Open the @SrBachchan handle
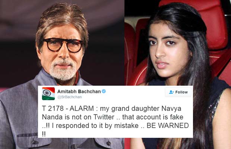231x149 pixels. (70, 97)
